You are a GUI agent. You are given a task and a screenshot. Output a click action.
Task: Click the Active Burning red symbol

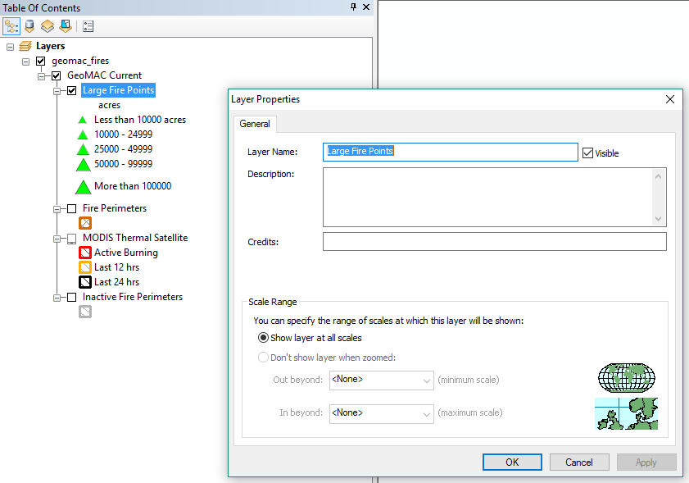pyautogui.click(x=84, y=253)
